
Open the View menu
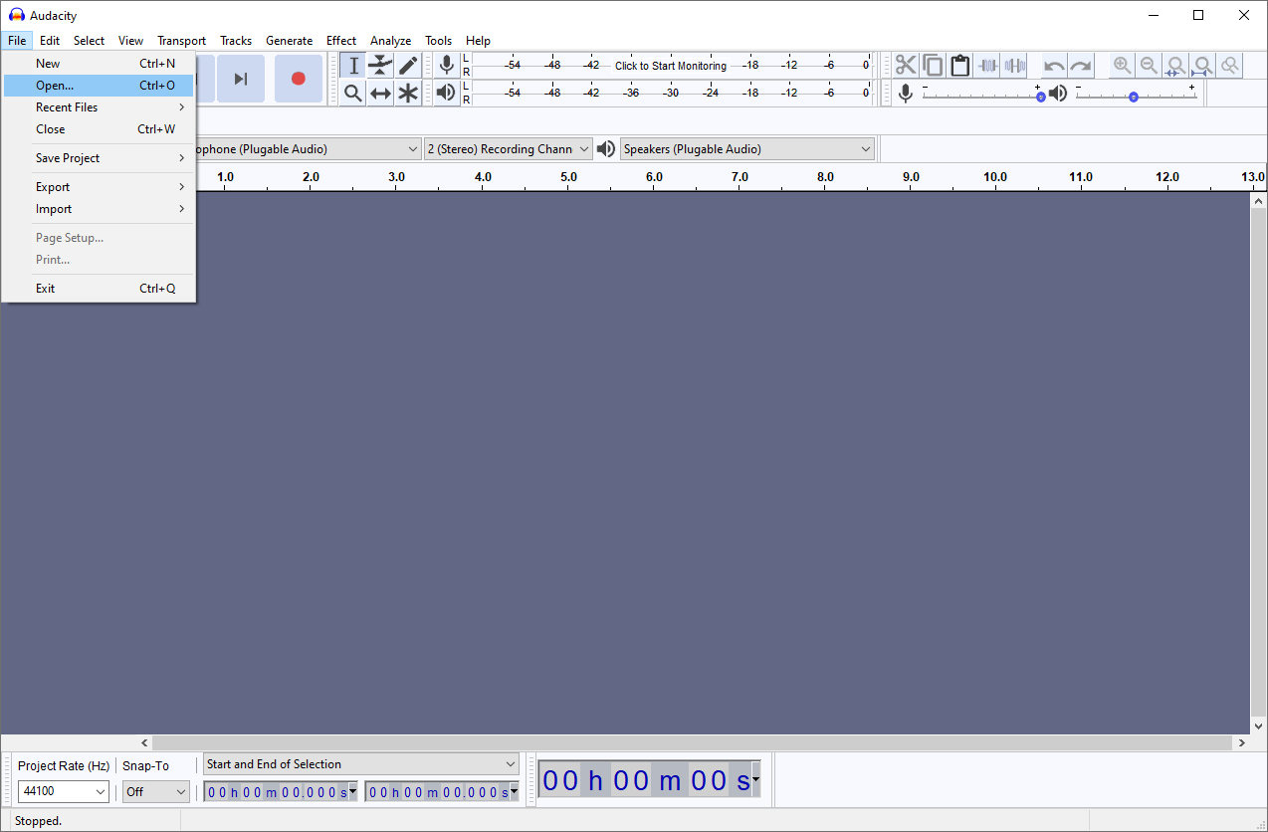coord(130,41)
